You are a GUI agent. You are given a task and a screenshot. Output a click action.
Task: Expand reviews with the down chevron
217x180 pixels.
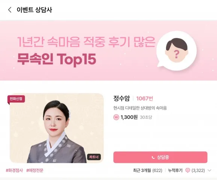coord(210,170)
